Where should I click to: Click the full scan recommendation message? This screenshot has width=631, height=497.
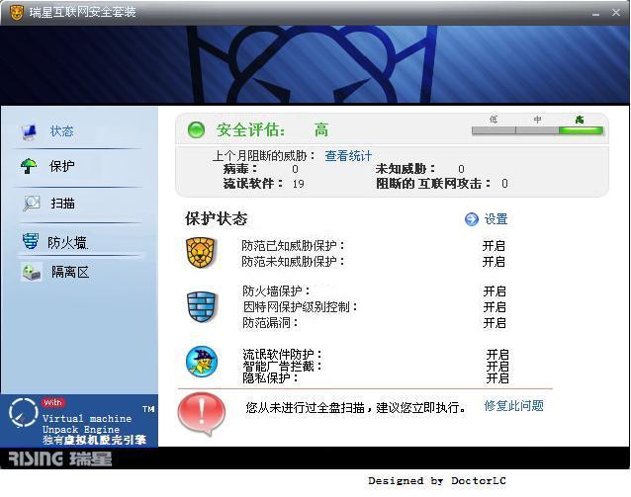[355, 407]
